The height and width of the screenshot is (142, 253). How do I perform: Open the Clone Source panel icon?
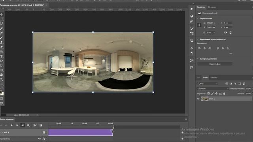click(x=192, y=41)
